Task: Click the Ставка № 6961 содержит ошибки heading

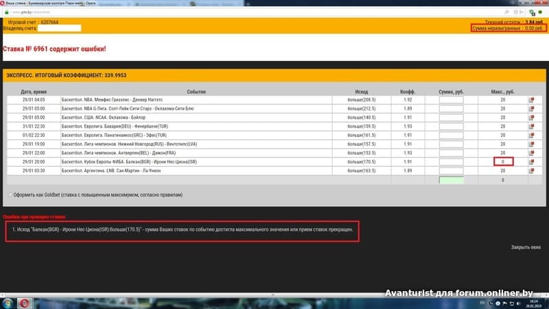Action: [54, 49]
